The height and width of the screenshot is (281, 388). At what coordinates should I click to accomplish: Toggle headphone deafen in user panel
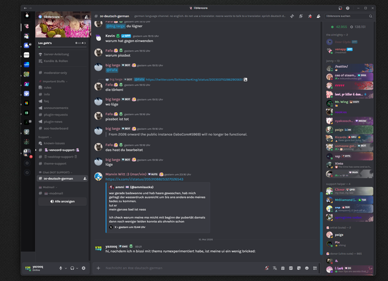pyautogui.click(x=72, y=268)
